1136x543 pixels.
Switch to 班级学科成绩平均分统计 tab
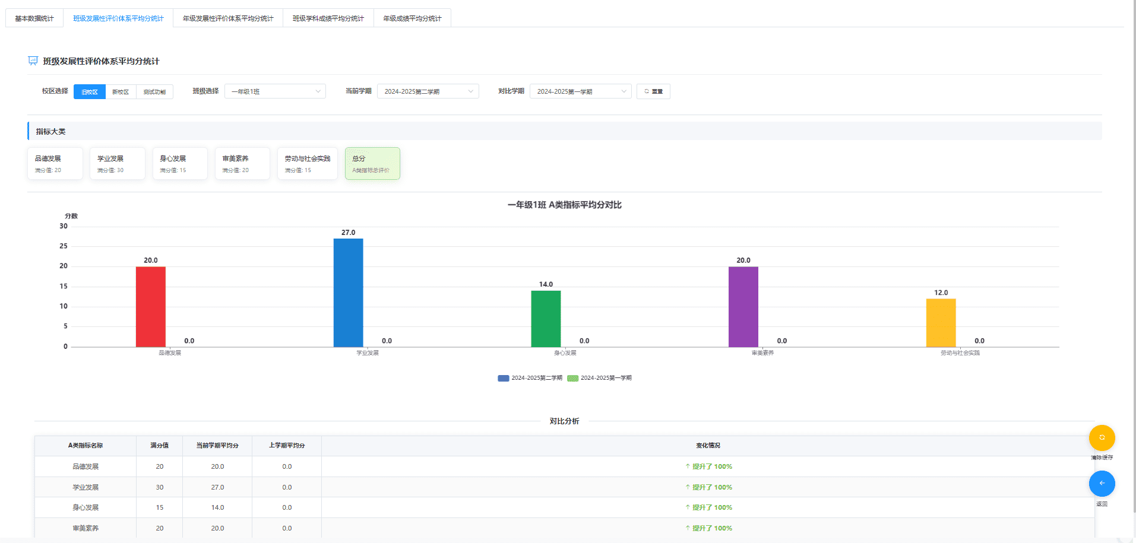click(x=328, y=18)
